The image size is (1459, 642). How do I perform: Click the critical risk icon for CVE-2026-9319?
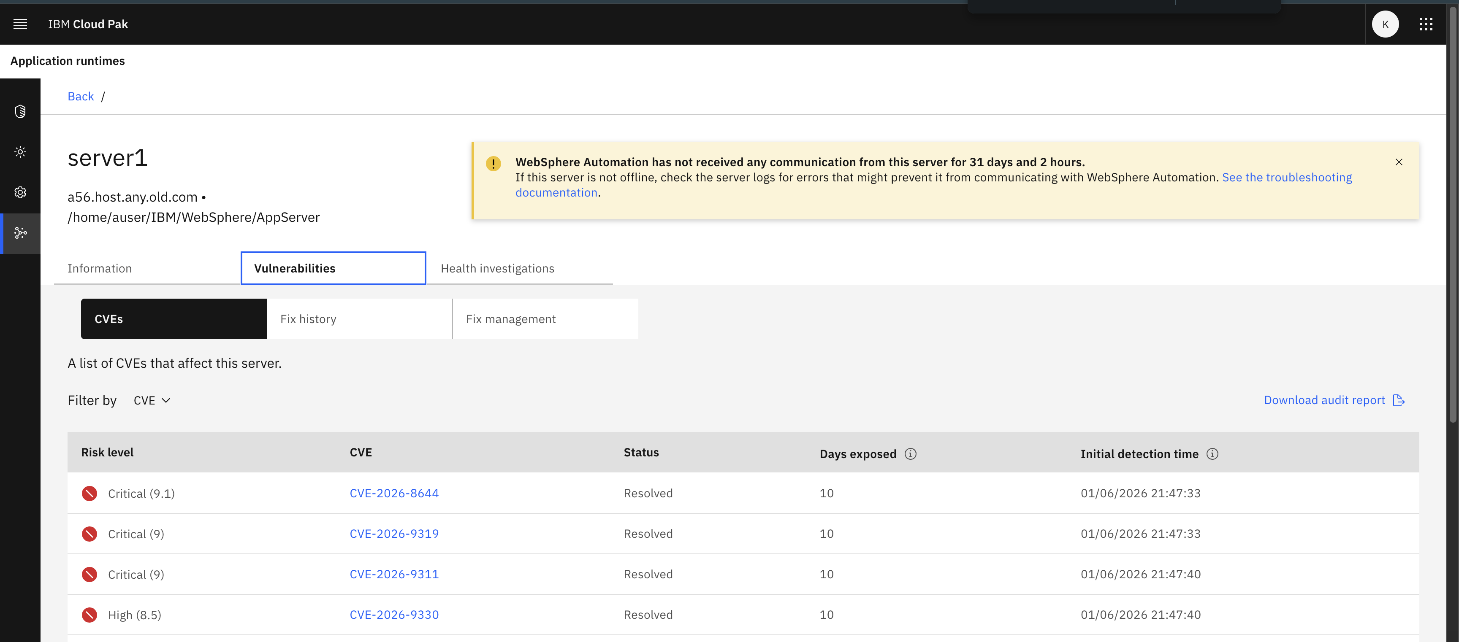(89, 534)
